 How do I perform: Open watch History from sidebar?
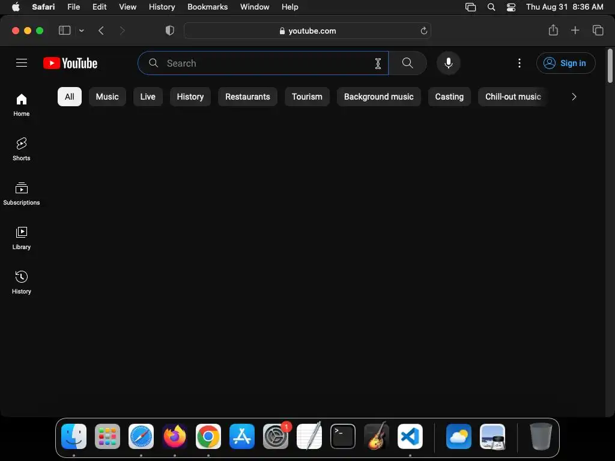pyautogui.click(x=22, y=282)
